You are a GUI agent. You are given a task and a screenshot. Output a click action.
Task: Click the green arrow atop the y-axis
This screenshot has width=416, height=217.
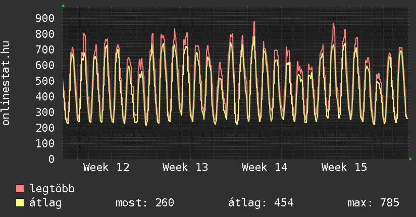[63, 6]
